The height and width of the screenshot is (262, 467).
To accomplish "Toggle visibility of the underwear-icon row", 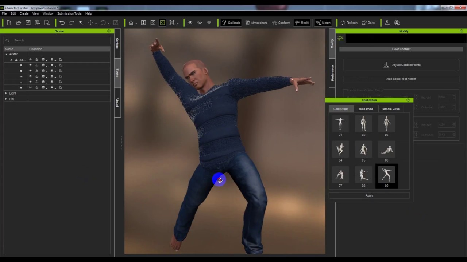I will coord(30,82).
